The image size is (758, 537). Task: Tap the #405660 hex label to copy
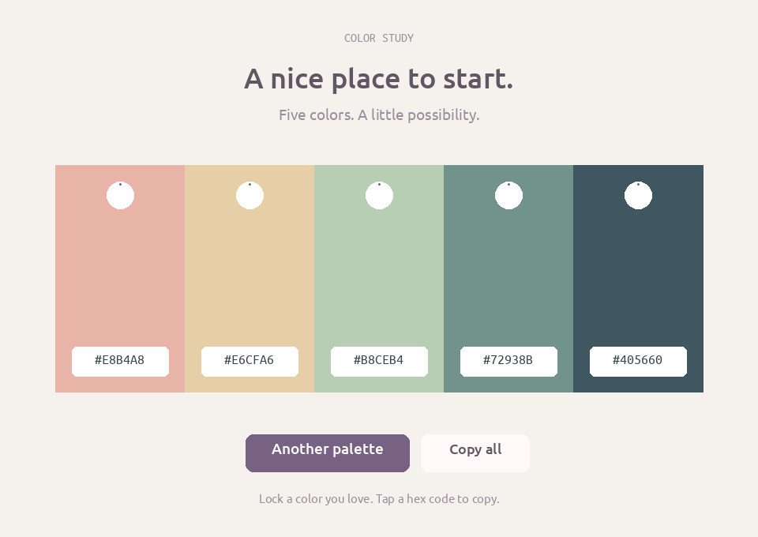[x=639, y=361]
